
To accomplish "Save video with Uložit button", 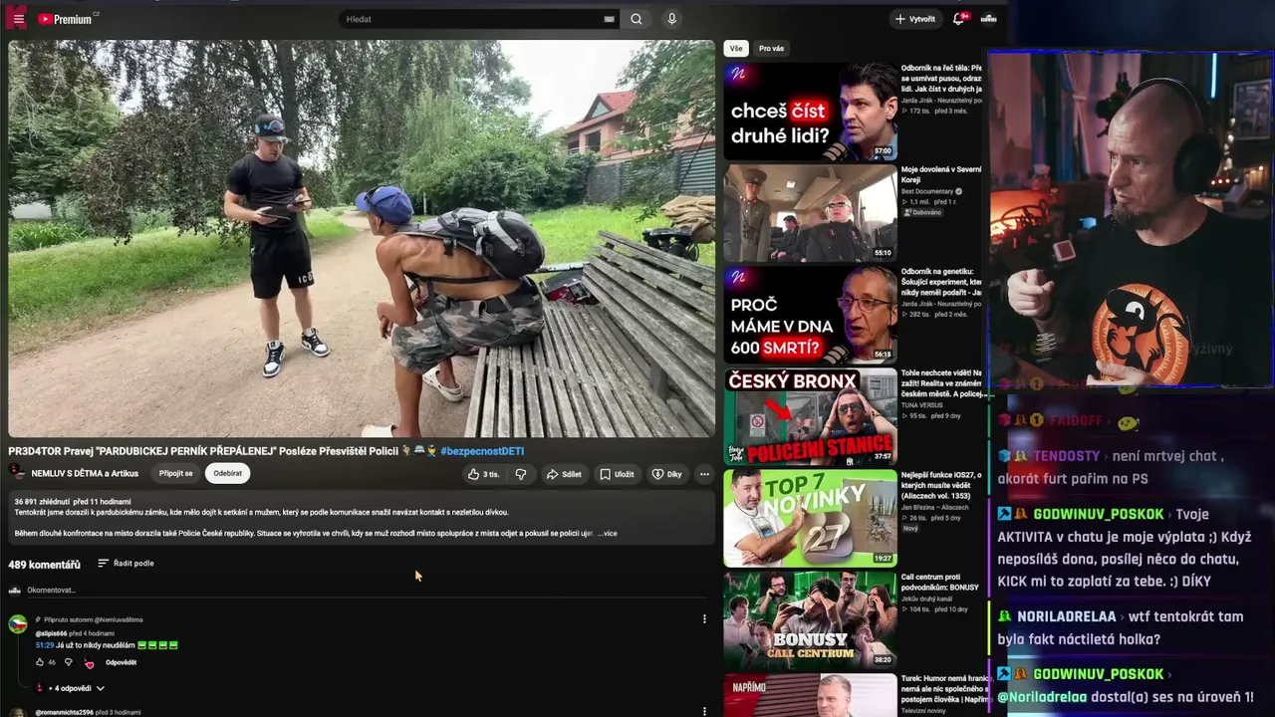I will click(617, 474).
